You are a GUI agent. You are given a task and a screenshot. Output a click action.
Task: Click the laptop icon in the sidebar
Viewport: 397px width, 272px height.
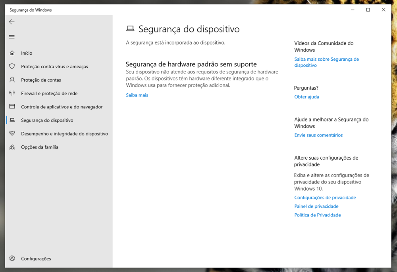(x=12, y=120)
